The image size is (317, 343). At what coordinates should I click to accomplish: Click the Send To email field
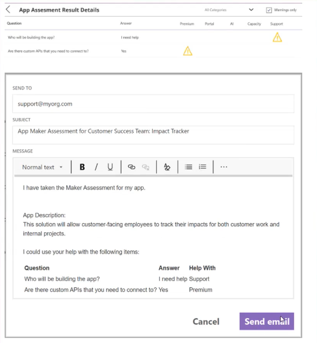tap(153, 104)
